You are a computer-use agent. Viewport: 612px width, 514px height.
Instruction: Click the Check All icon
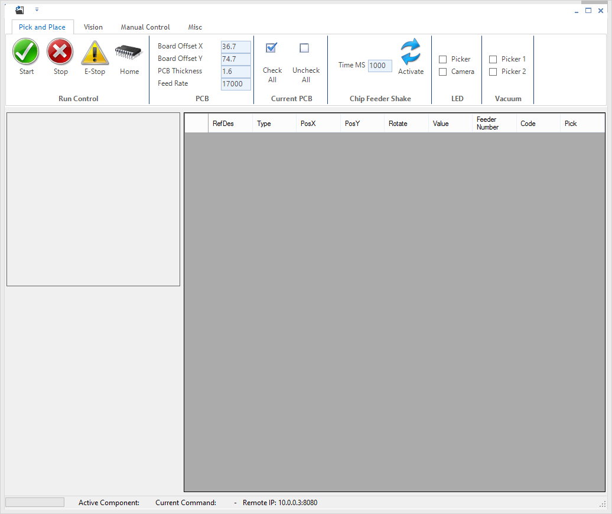coord(271,48)
